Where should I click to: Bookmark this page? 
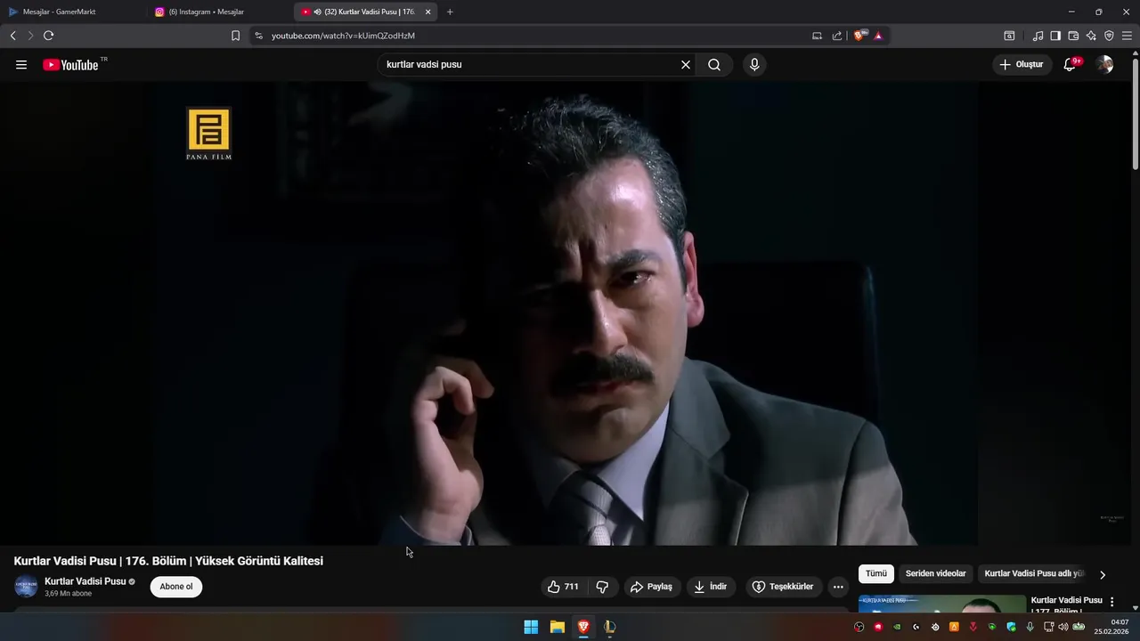pos(235,36)
